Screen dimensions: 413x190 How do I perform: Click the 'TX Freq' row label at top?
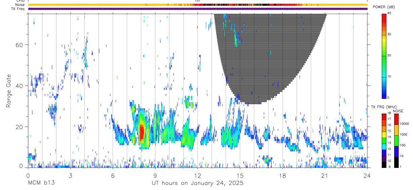(18, 9)
